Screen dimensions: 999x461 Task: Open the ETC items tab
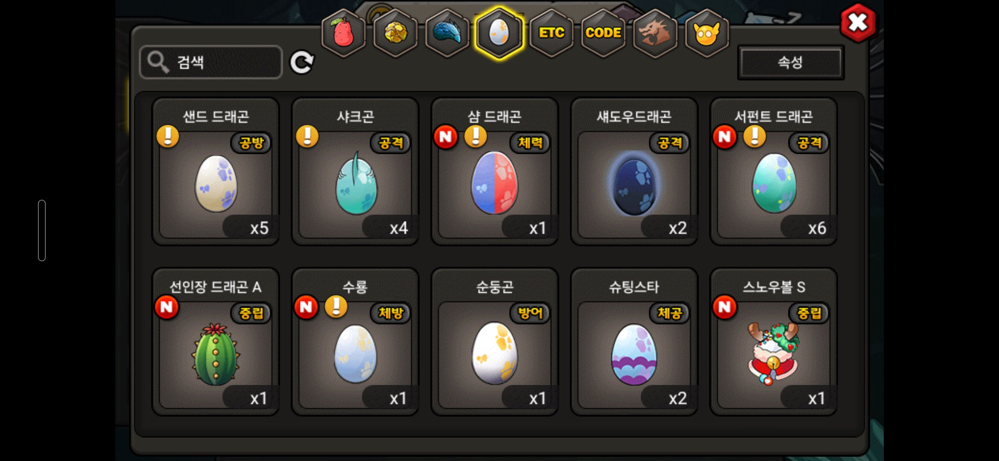click(x=552, y=33)
